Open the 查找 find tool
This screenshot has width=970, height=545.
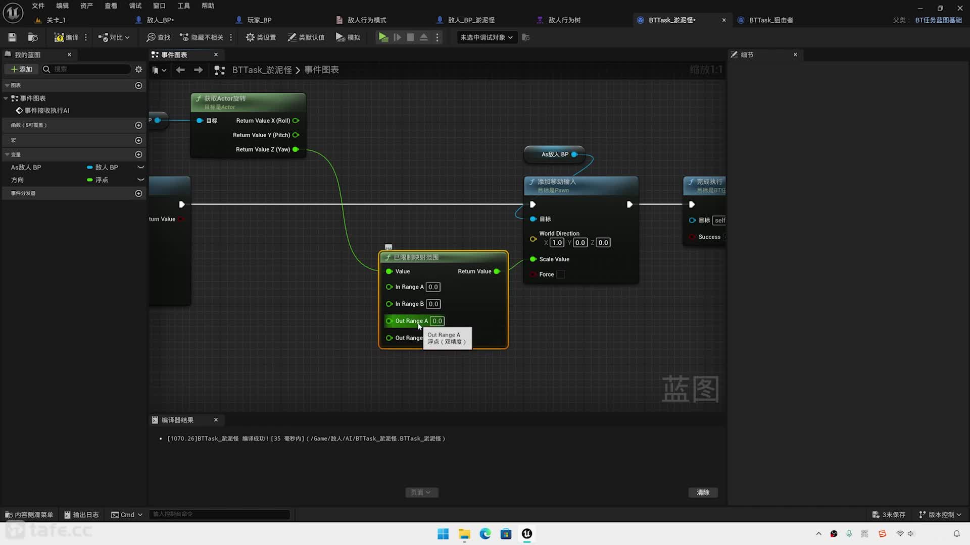pos(158,37)
